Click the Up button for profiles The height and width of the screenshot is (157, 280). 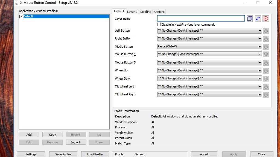[x=99, y=135]
